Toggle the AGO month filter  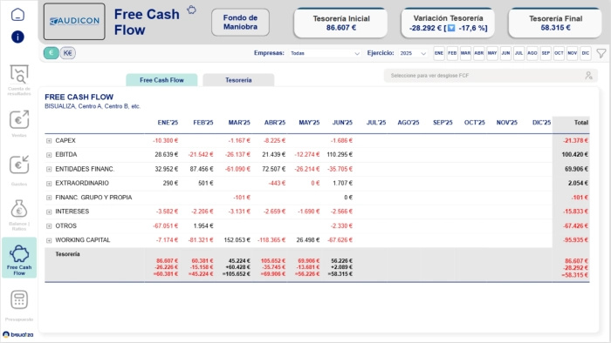532,53
